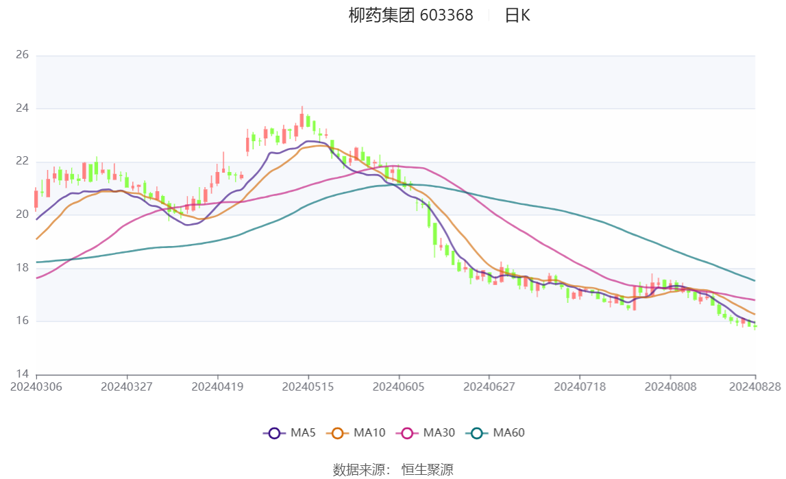The height and width of the screenshot is (479, 786).
Task: Click the data source text 数据来源: 恒生聚源
Action: (x=393, y=470)
